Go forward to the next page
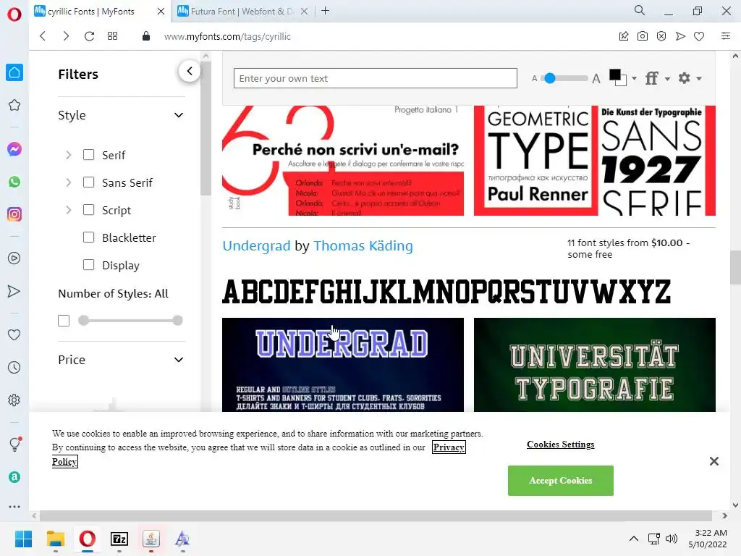The width and height of the screenshot is (741, 556). click(x=66, y=36)
